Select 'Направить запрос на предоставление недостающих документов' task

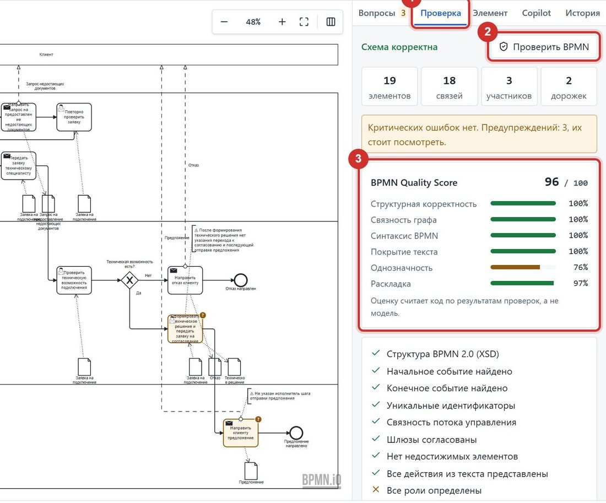tap(19, 117)
